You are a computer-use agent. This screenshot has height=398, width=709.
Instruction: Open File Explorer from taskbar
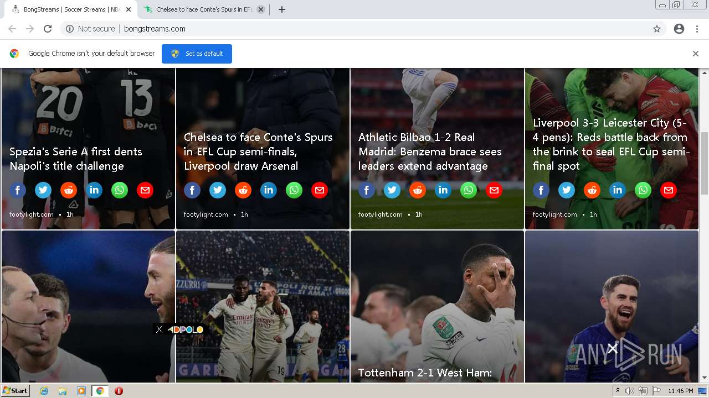point(63,391)
